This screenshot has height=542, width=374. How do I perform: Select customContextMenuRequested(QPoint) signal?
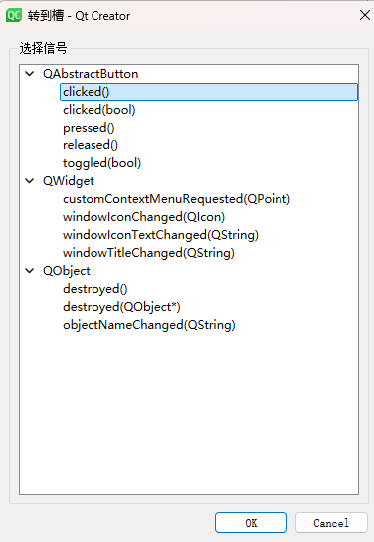pos(176,199)
